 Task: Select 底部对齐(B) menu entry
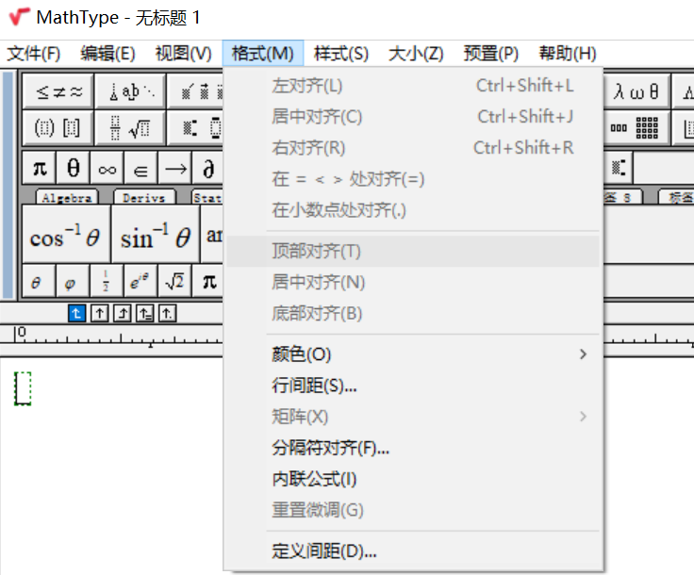413,314
